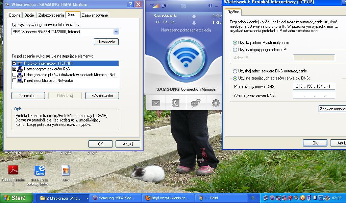Image resolution: width=346 pixels, height=203 pixels.
Task: Click the Ustawienia button
Action: 106,42
